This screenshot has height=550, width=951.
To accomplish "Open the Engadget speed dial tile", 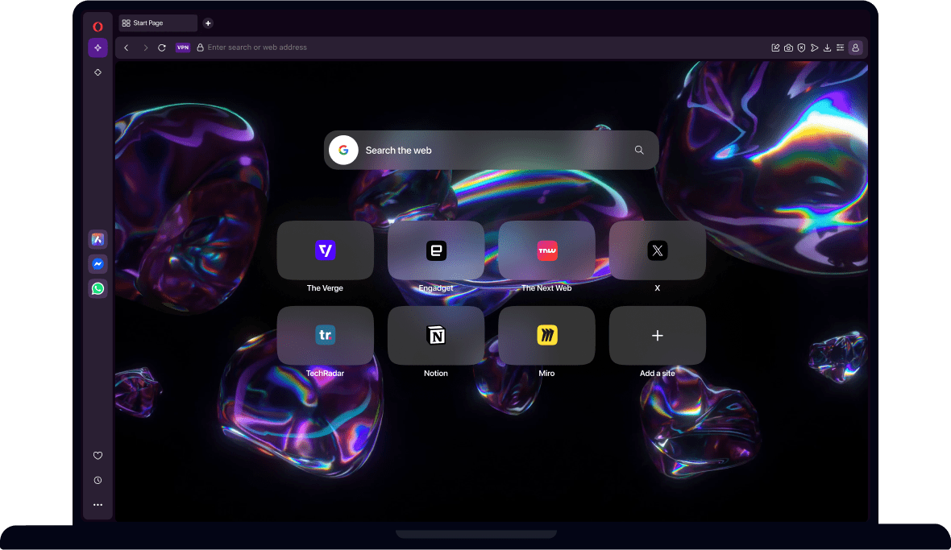I will [x=436, y=250].
